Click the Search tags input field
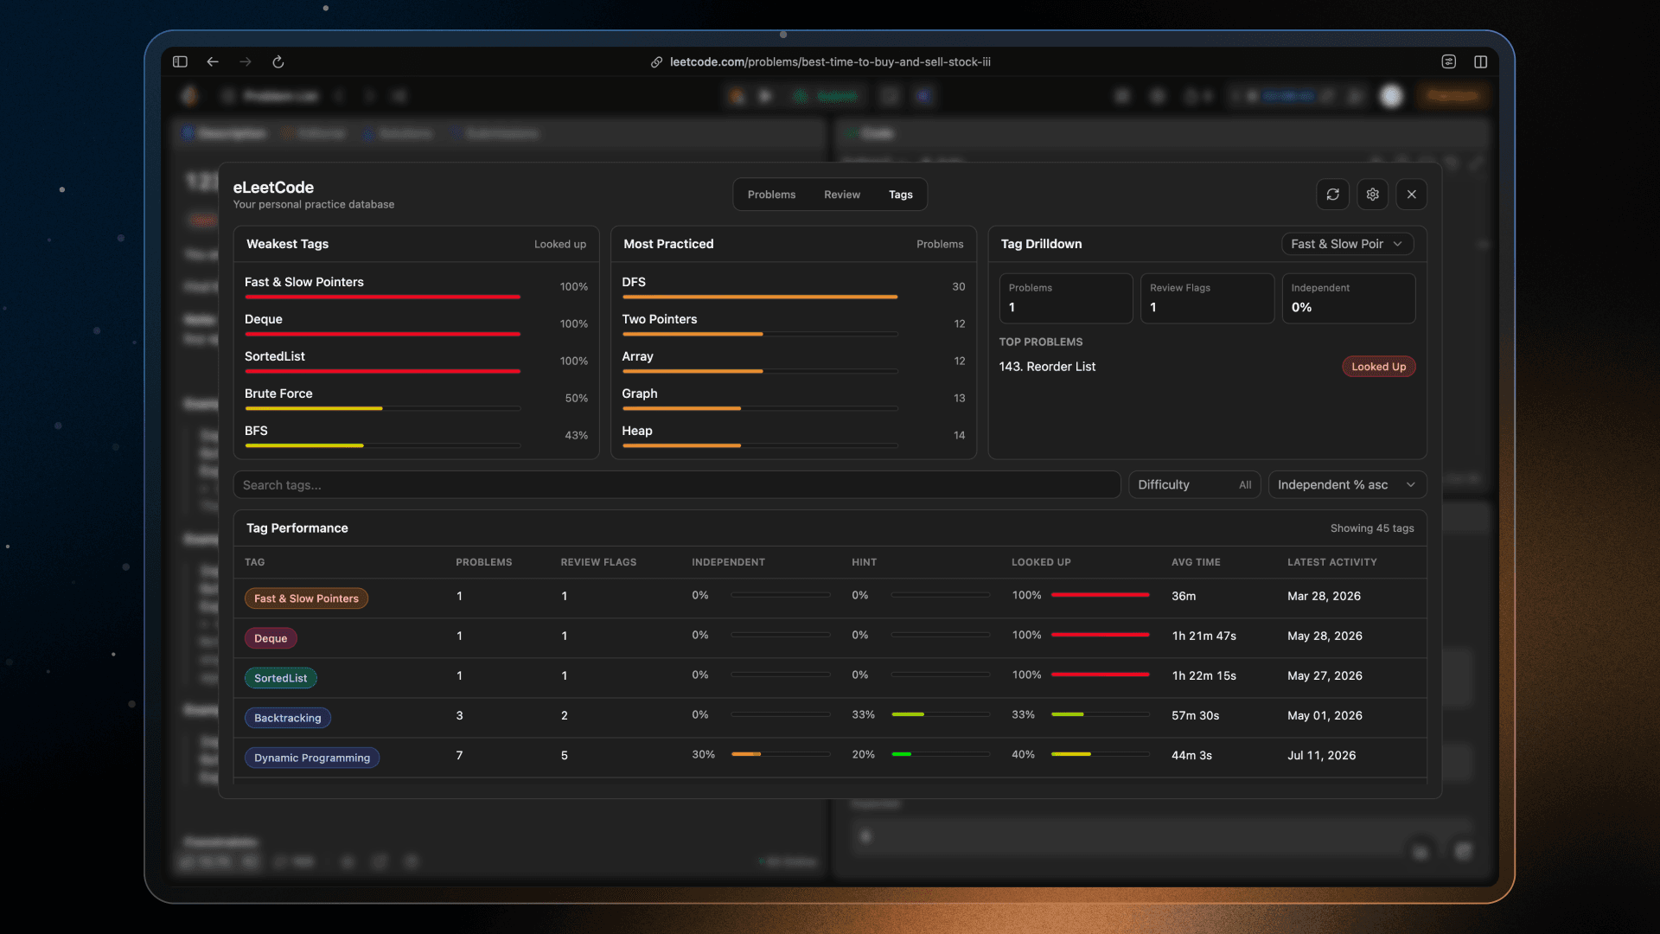The height and width of the screenshot is (934, 1660). click(677, 485)
